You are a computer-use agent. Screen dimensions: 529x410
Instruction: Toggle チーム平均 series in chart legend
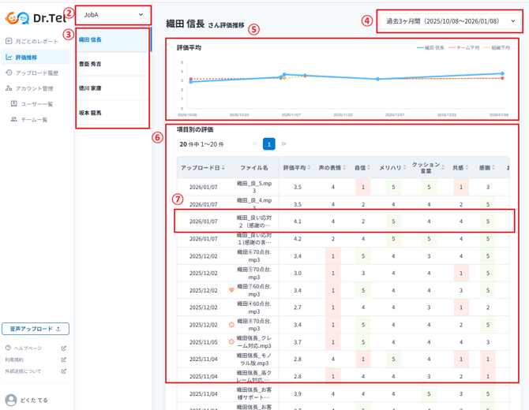click(470, 48)
